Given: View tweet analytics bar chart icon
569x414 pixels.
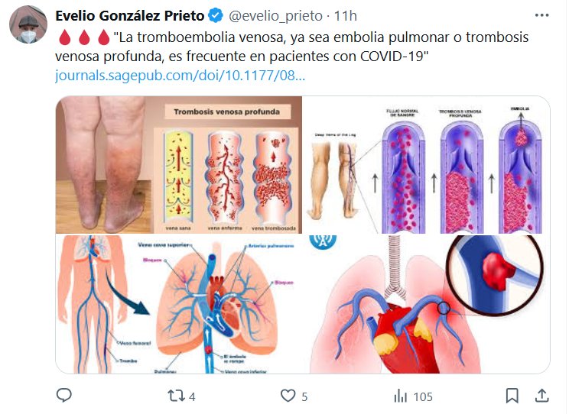Looking at the screenshot, I should click(400, 396).
